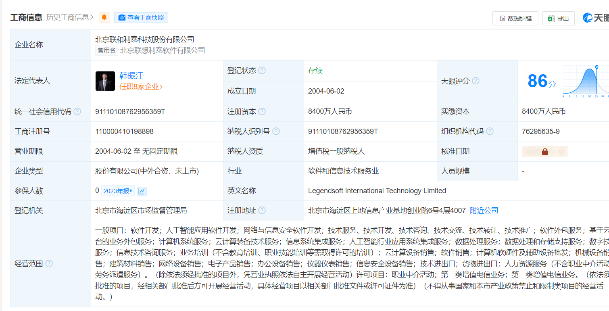The image size is (609, 311).
Task: Open legal representative 韩振江 profile link
Action: [131, 75]
